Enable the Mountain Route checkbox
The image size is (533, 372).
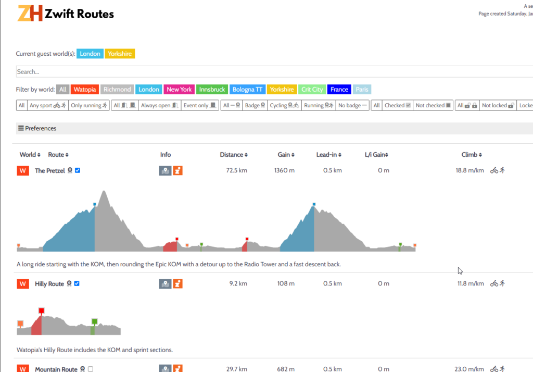tap(90, 369)
